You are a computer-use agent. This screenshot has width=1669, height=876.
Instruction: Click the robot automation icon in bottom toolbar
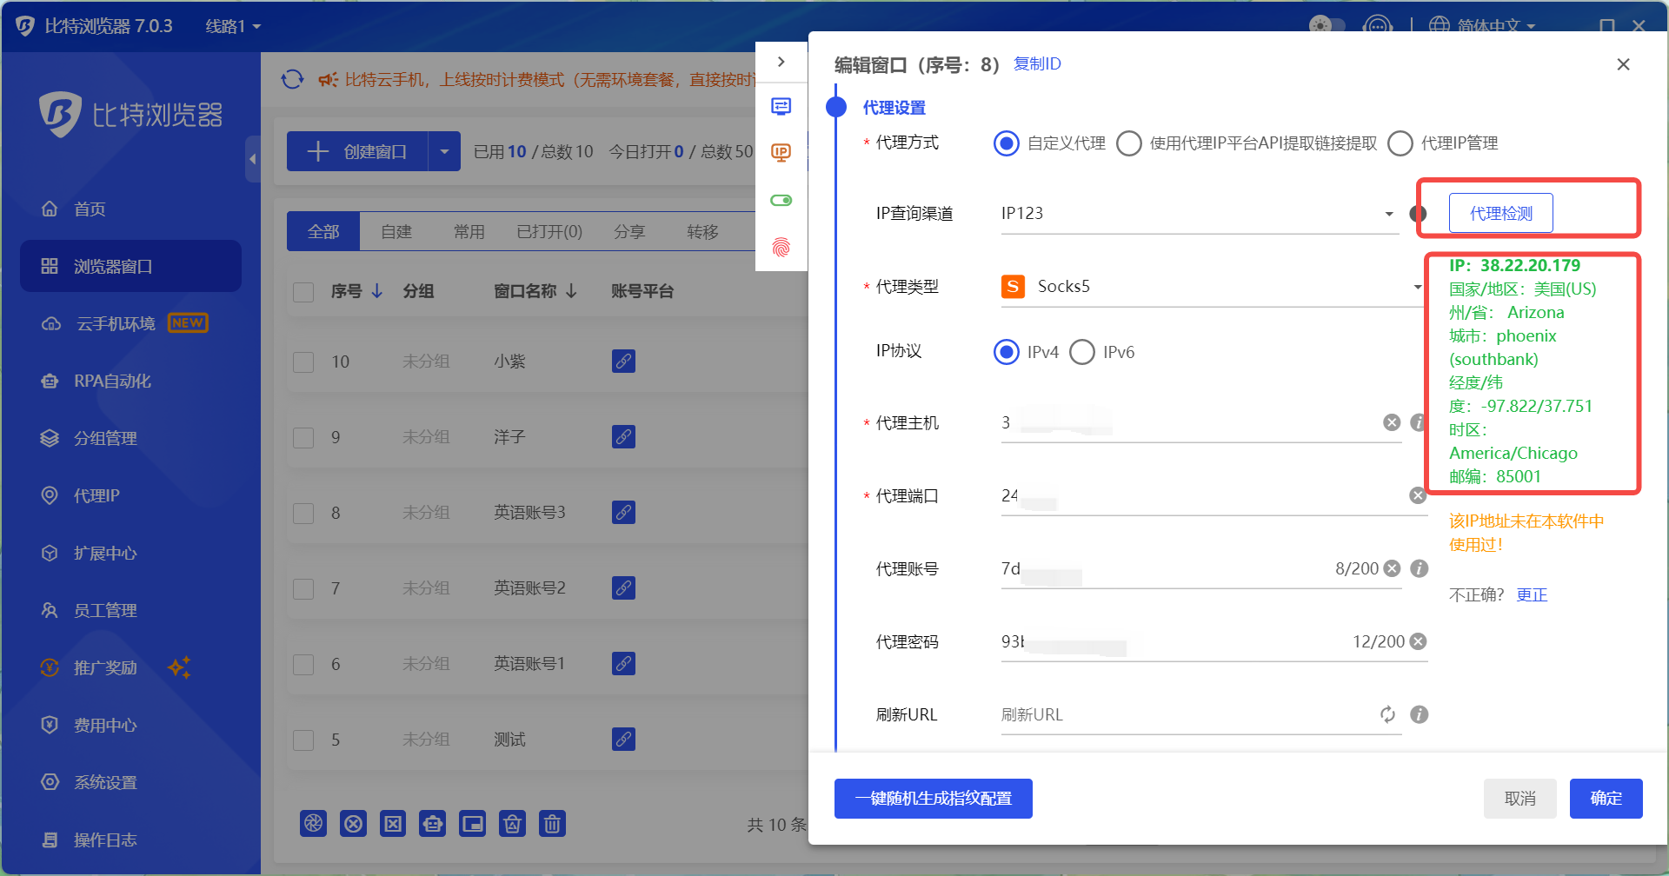click(x=432, y=823)
